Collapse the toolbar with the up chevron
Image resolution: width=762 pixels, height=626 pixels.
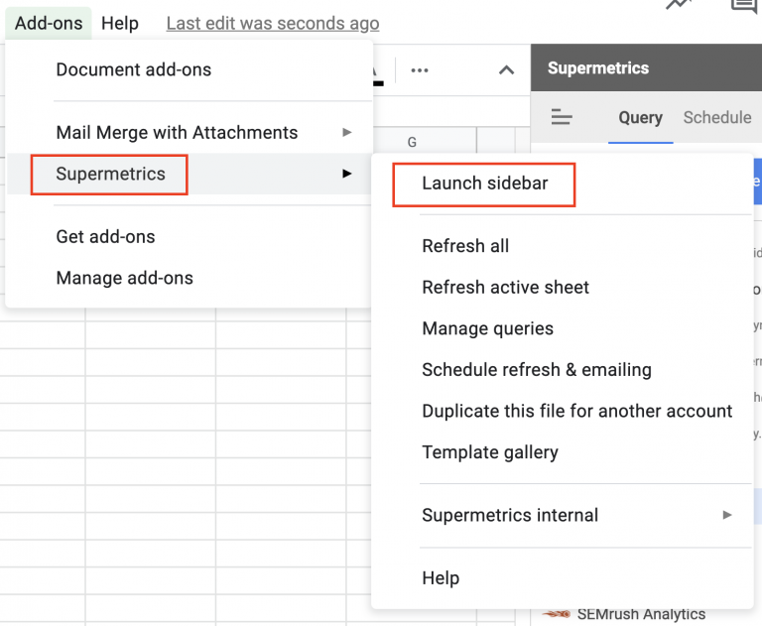(506, 70)
